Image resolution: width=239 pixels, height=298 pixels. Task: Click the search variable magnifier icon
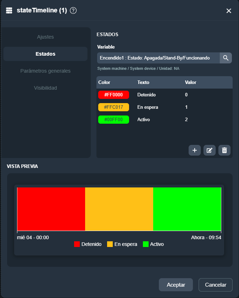click(x=226, y=58)
